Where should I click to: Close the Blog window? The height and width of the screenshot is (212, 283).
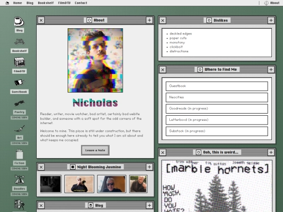tap(41, 205)
